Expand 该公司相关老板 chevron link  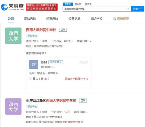[x=36, y=53]
